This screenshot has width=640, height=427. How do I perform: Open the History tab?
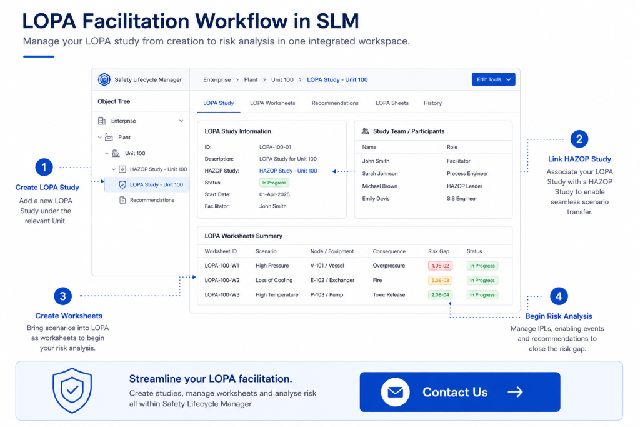pos(432,103)
